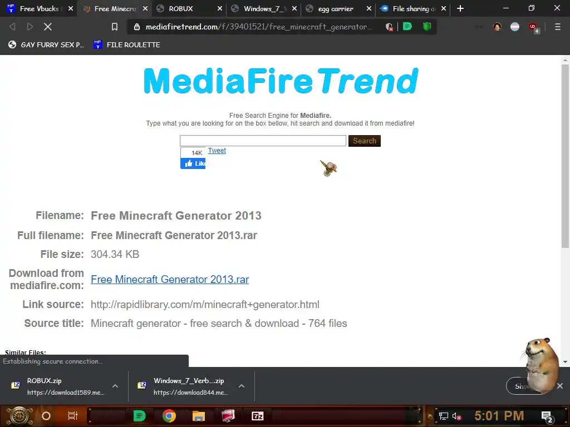
Task: Open the ROBUX.zip downloaded file
Action: pyautogui.click(x=58, y=386)
